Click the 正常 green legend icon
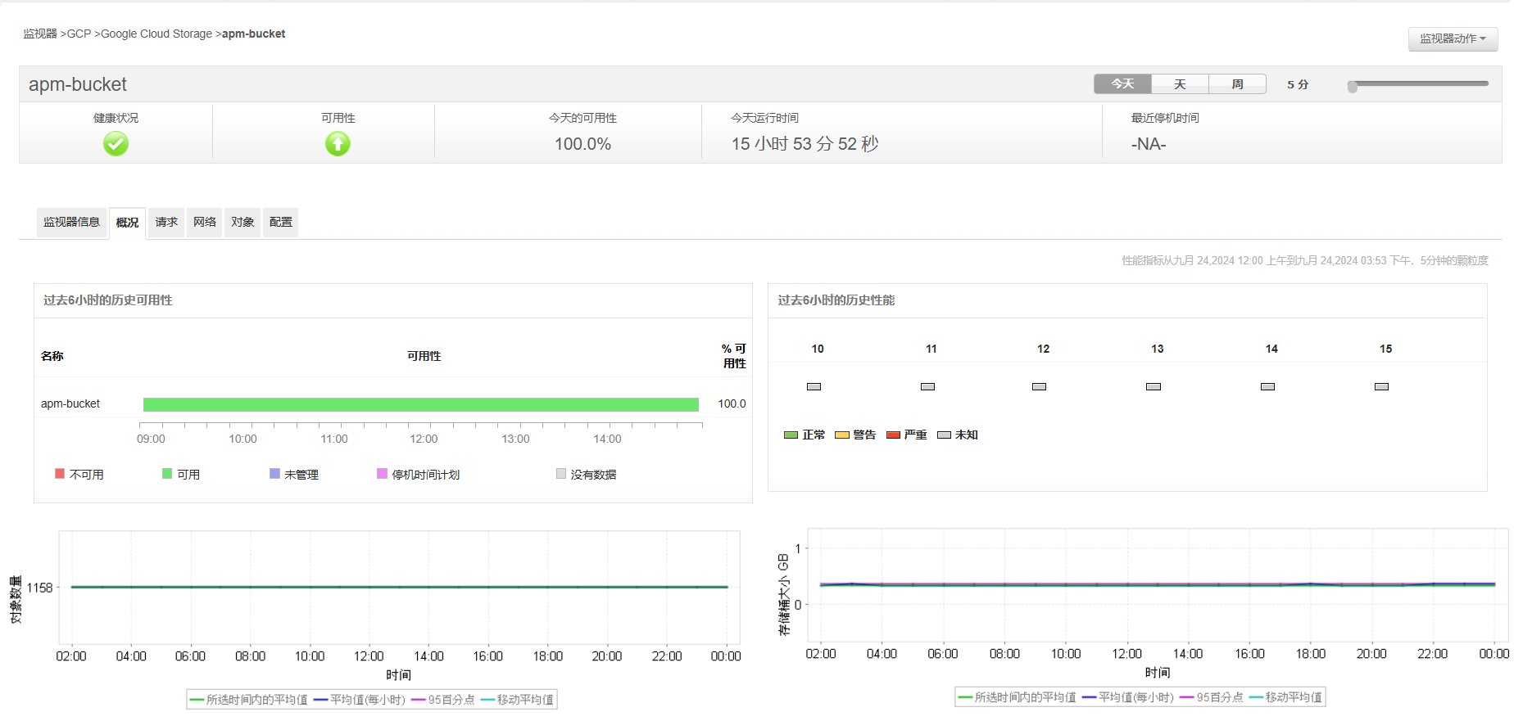The height and width of the screenshot is (721, 1523). point(791,435)
